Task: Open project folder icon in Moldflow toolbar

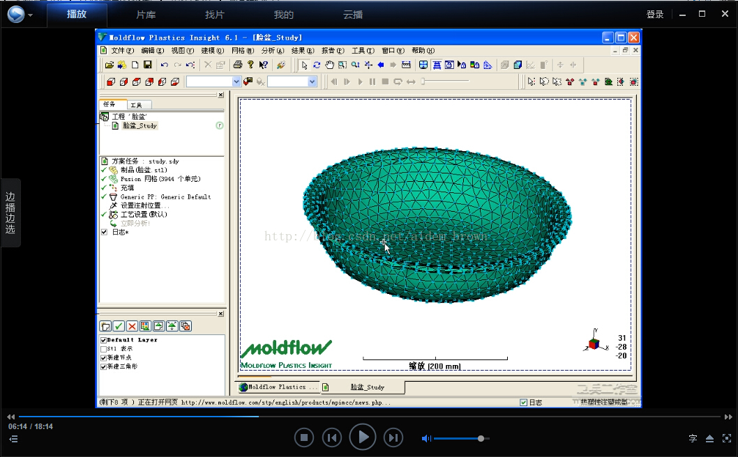Action: (110, 65)
